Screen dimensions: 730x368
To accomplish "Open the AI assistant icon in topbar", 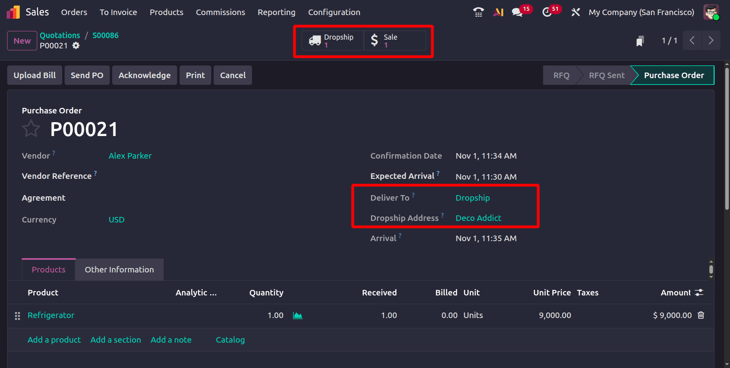I will 498,12.
